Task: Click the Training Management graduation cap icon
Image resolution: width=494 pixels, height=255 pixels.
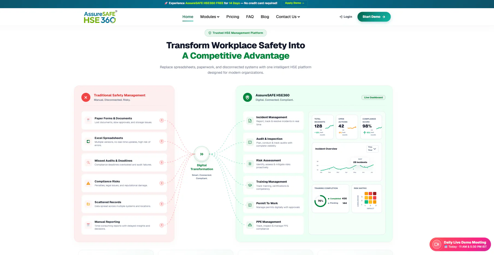Action: click(250, 185)
